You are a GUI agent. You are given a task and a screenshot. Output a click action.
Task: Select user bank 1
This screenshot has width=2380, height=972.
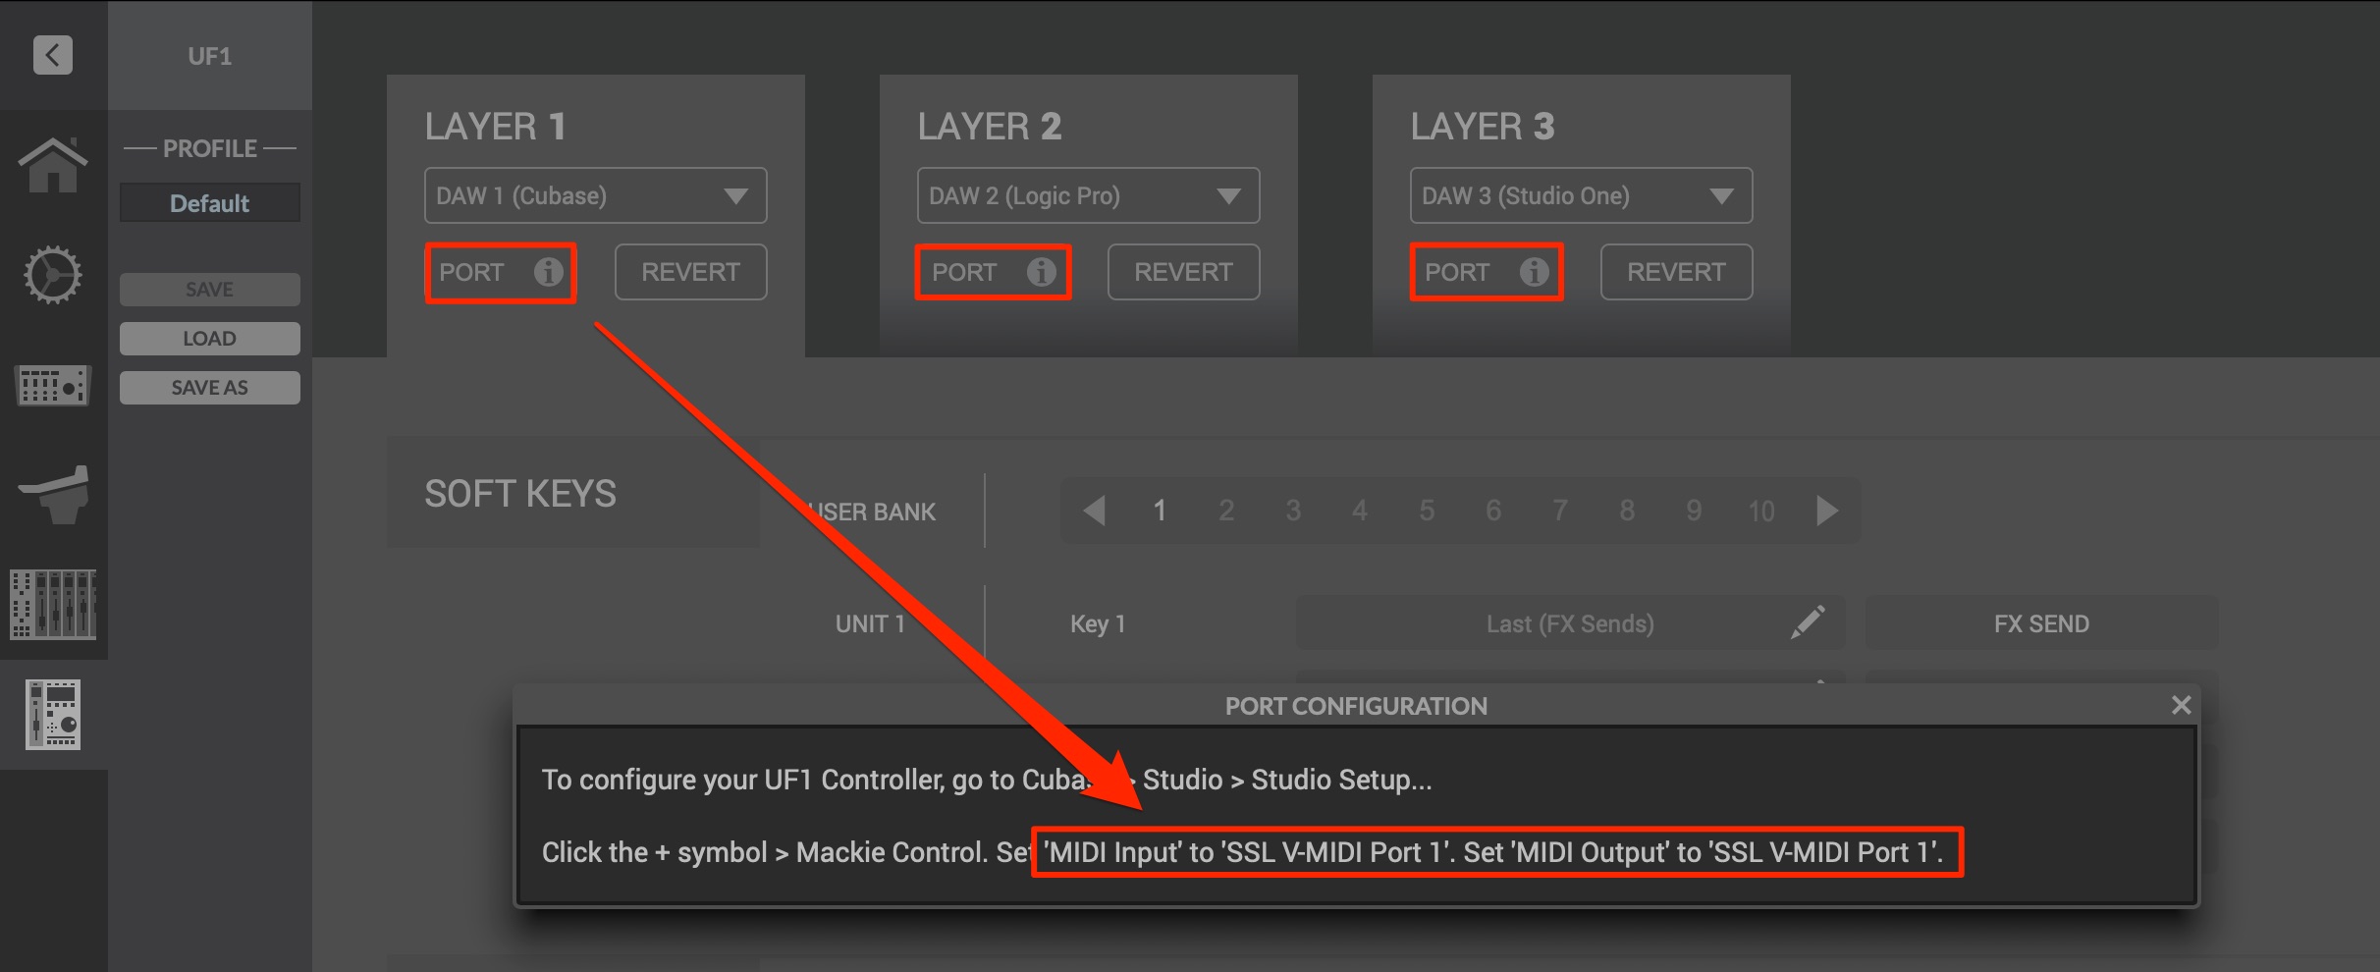(x=1160, y=511)
